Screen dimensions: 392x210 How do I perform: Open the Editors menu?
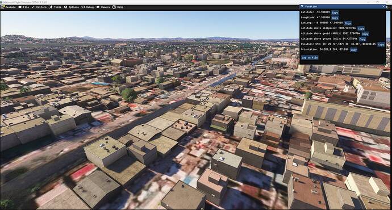pos(39,7)
